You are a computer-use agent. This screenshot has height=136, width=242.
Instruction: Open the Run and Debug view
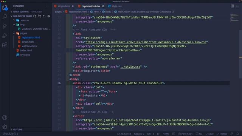coord(5,36)
